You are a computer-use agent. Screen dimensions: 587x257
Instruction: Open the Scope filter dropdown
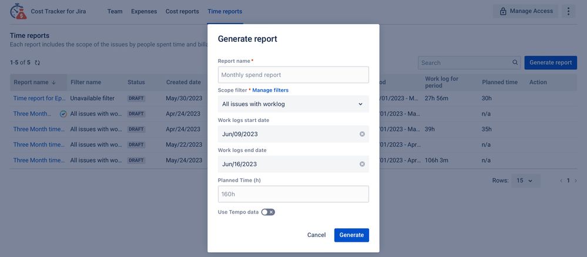point(294,104)
